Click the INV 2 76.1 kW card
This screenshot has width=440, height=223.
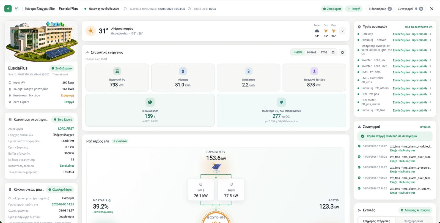tap(201, 190)
